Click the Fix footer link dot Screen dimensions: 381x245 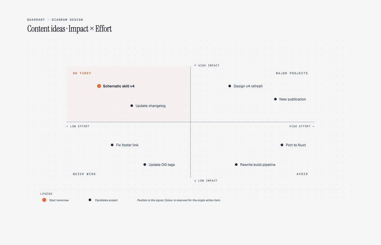pyautogui.click(x=112, y=145)
